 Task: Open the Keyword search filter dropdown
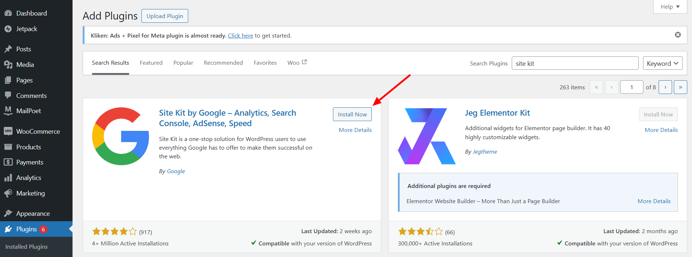(x=662, y=63)
